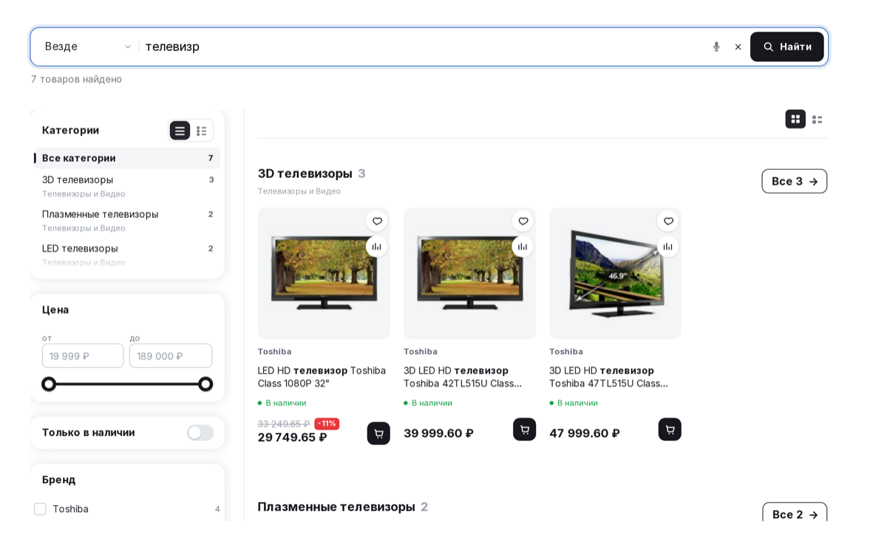
Task: Open Toshiba Class 1080P 32" product image
Action: coord(324,273)
